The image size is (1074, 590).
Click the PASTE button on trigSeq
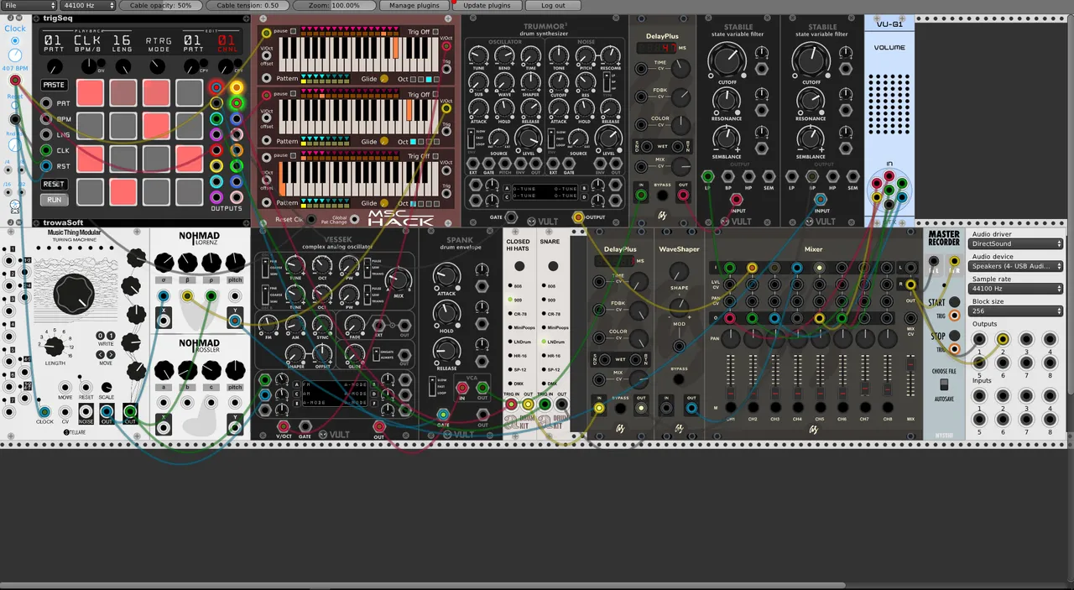[x=54, y=85]
